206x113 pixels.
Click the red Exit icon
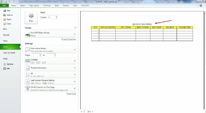coord(5,68)
